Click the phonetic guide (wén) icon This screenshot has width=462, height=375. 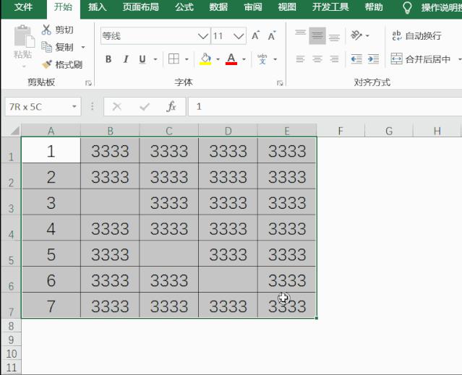[262, 59]
